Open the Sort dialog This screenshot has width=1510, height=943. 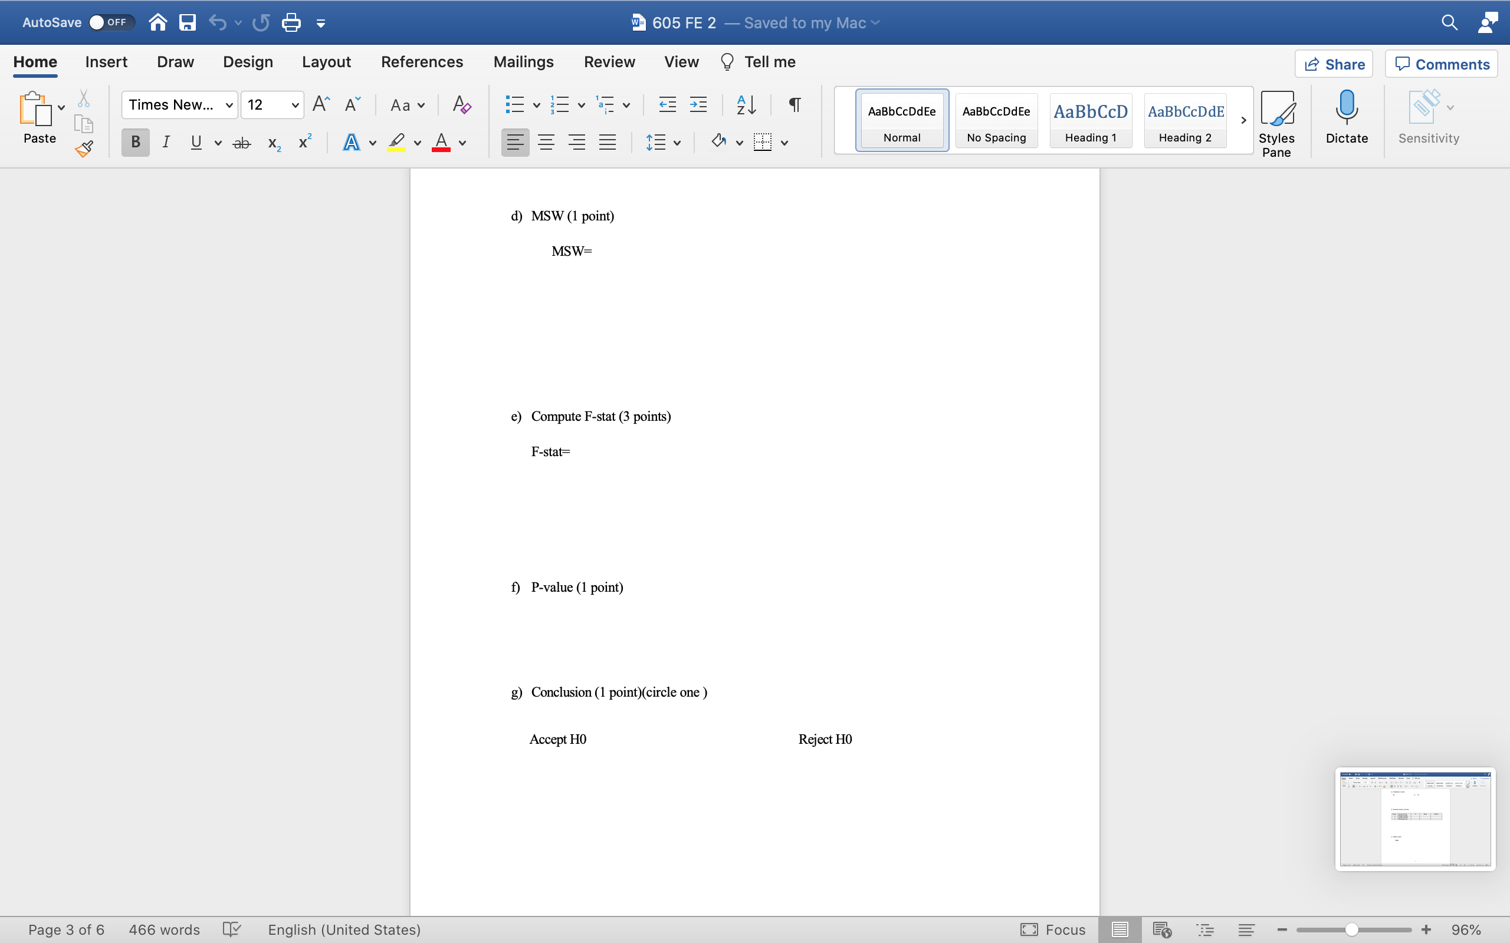click(x=745, y=104)
